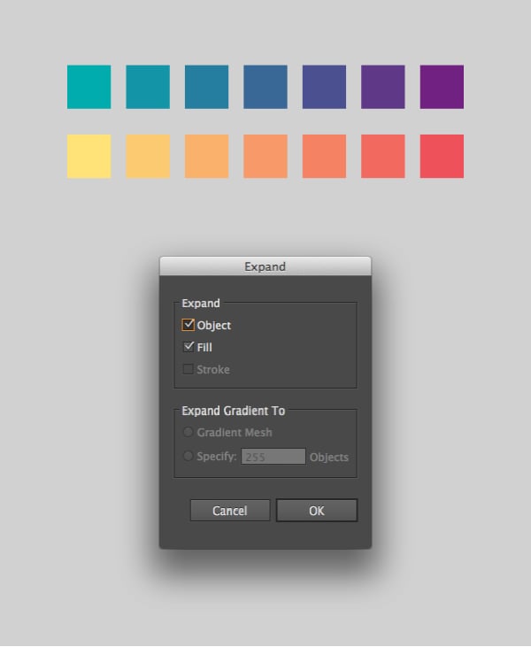531x647 pixels.
Task: Click the golden yellow second bottom square
Action: coord(148,157)
